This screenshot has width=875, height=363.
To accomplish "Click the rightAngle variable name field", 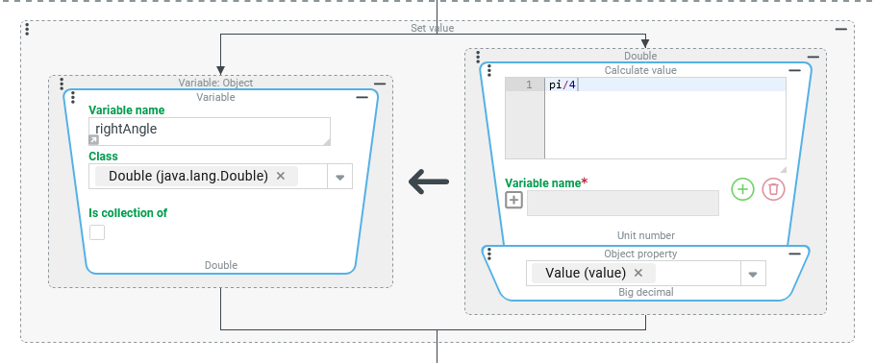I will [x=210, y=132].
